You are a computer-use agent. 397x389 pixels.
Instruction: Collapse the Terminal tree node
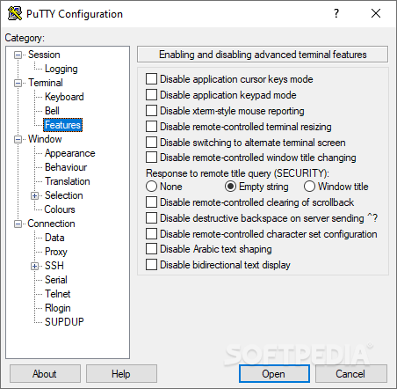(18, 83)
